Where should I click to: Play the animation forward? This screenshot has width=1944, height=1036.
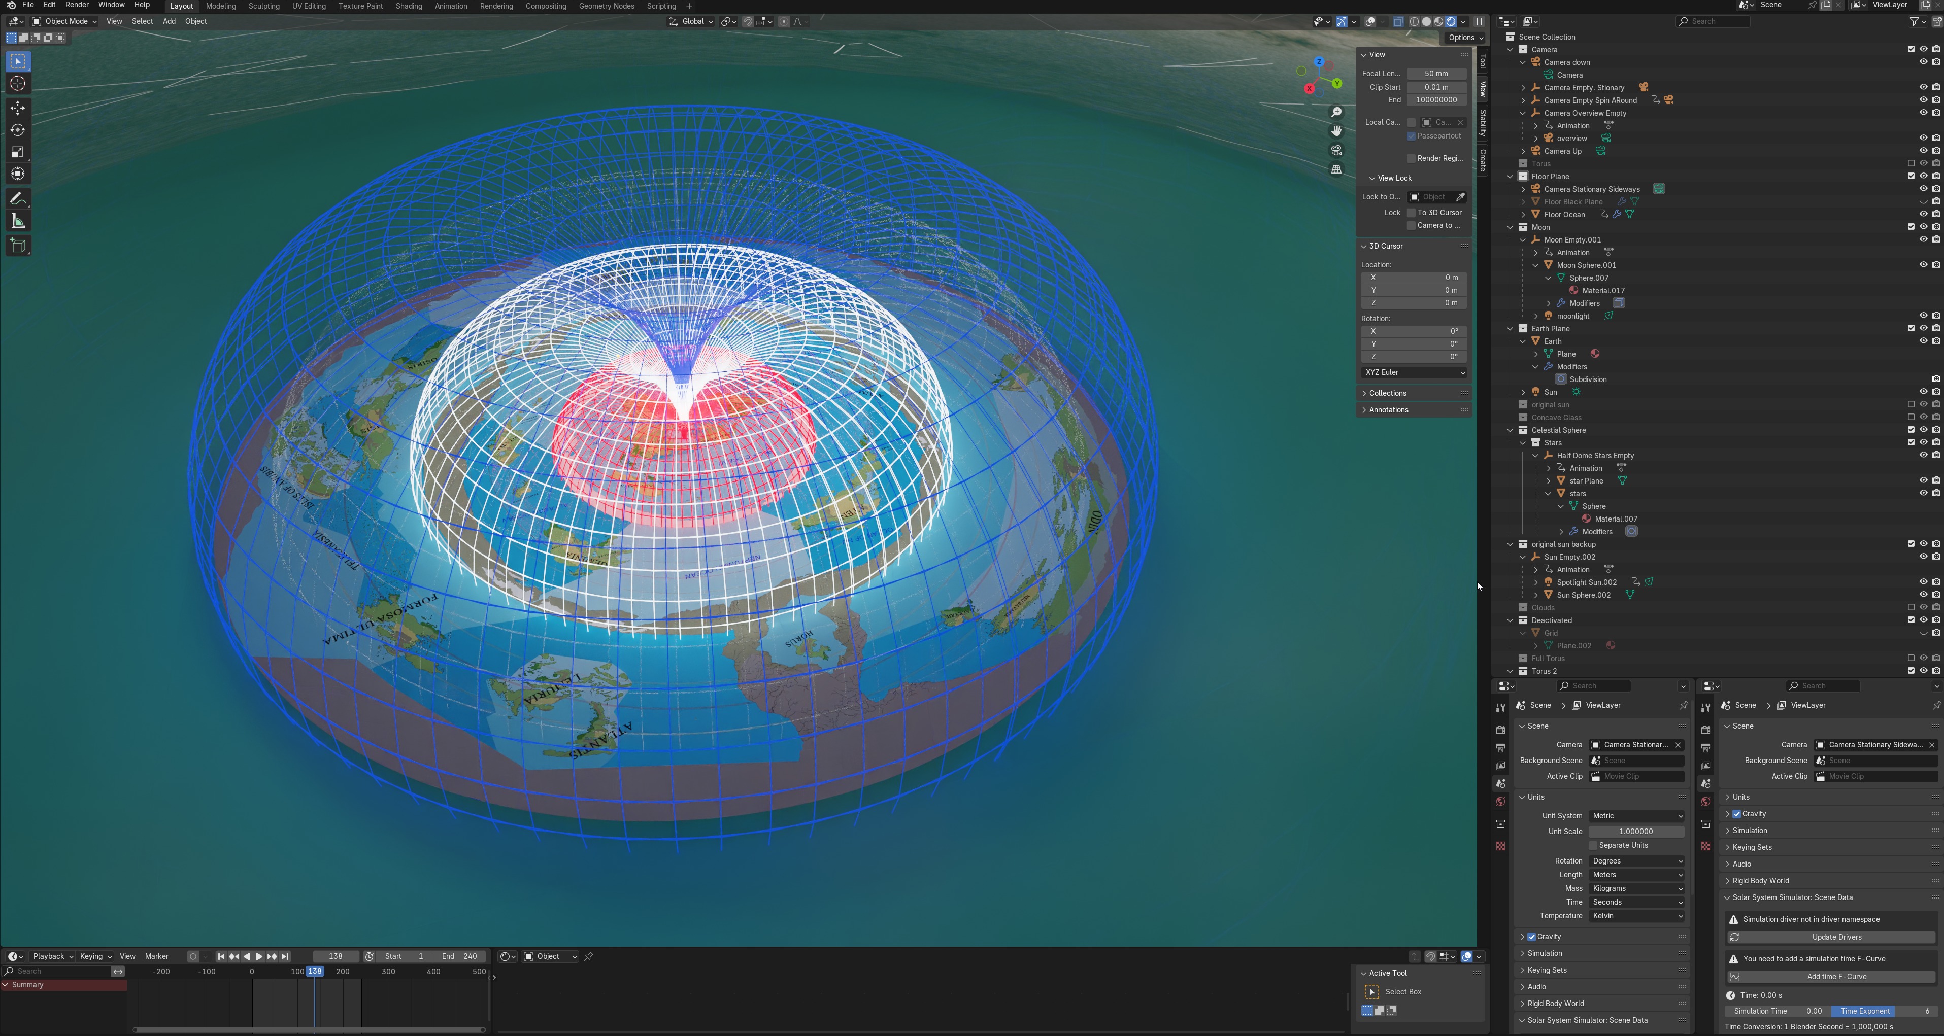point(259,956)
